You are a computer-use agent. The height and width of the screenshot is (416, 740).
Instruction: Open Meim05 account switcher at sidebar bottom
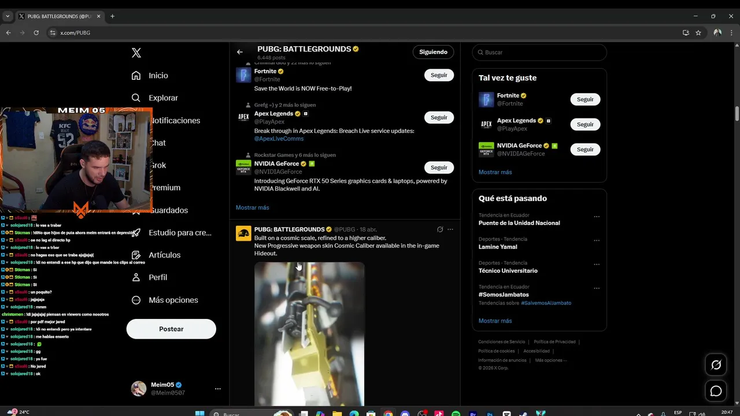pyautogui.click(x=176, y=389)
